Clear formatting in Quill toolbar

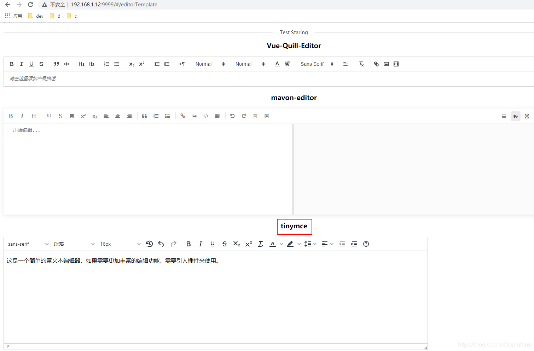point(361,64)
